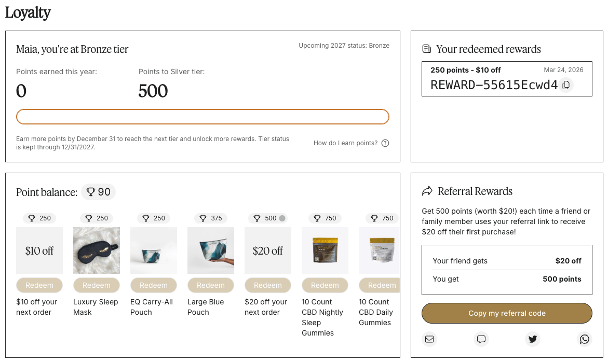Redeem the Luxury Sleep Mask reward

(x=97, y=285)
